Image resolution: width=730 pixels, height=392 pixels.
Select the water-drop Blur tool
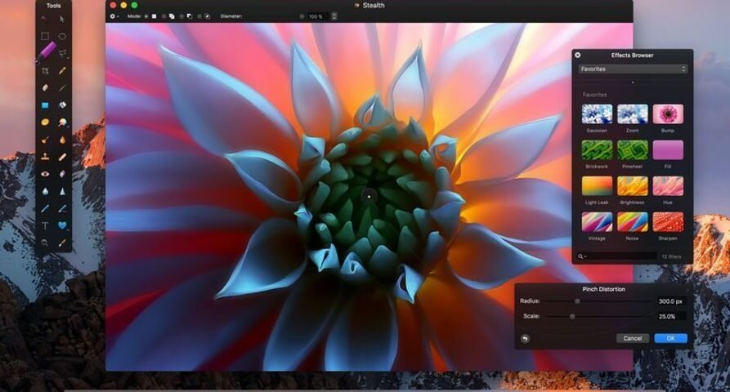pos(45,191)
